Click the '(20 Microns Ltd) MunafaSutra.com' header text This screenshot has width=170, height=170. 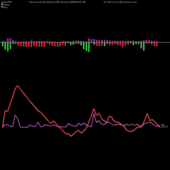120,2
